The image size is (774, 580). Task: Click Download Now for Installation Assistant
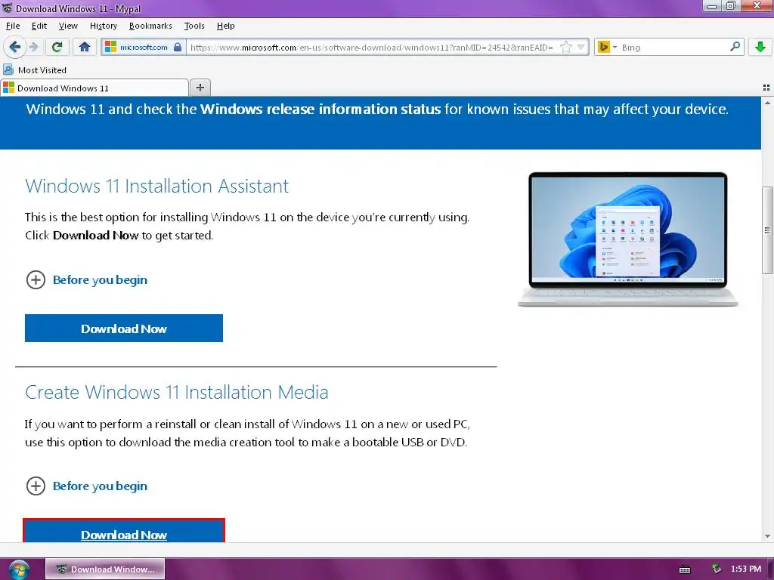[124, 328]
